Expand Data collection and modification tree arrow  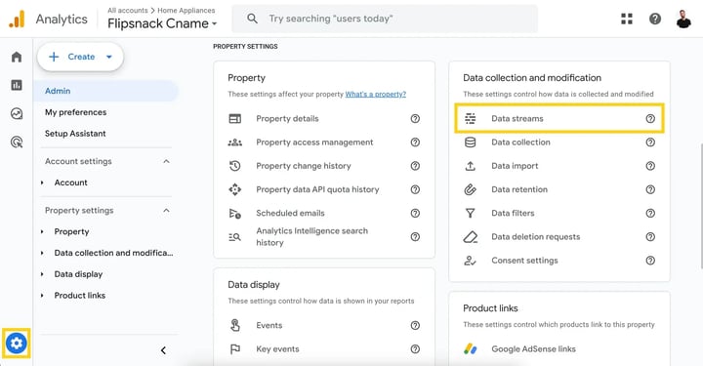(42, 253)
